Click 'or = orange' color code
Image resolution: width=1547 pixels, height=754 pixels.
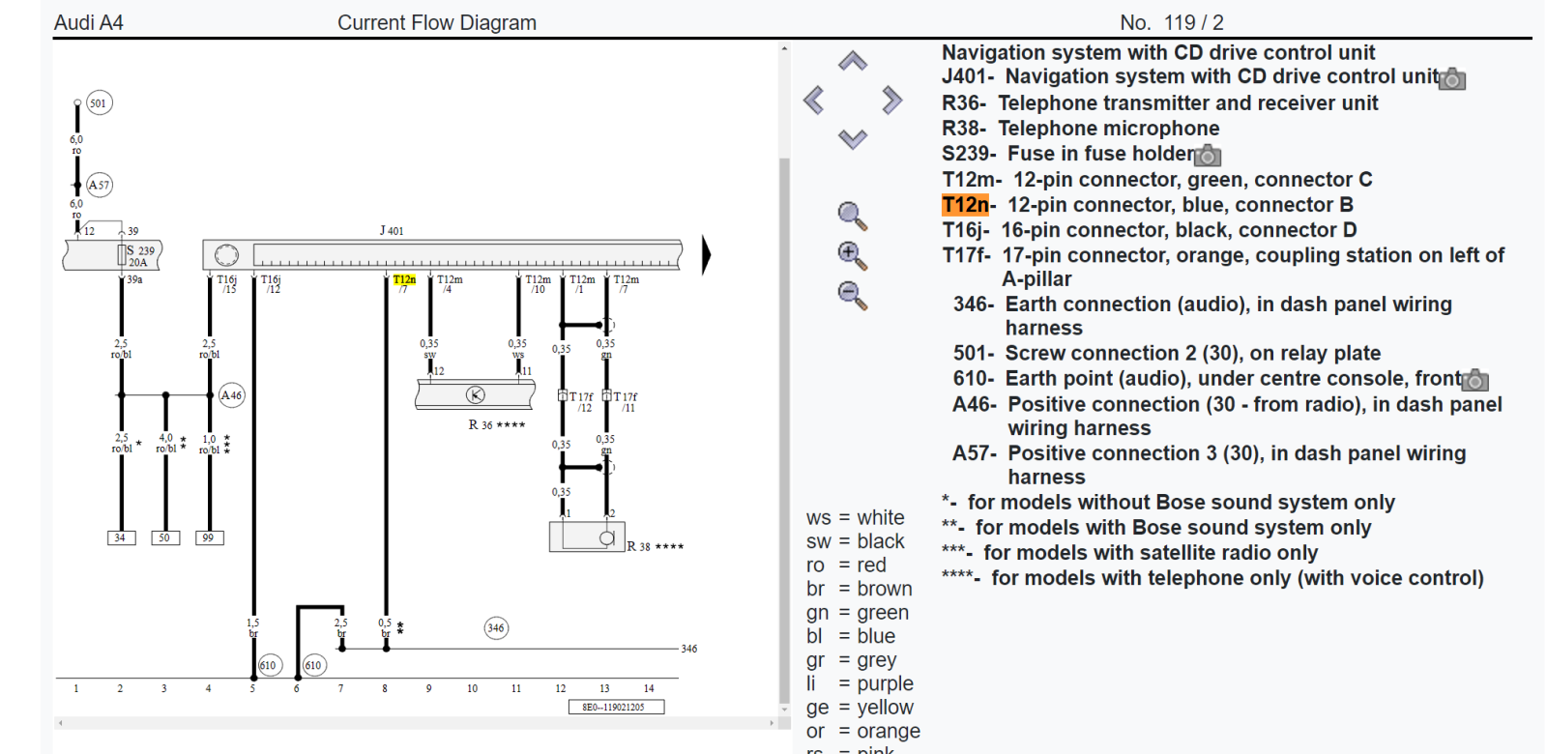pyautogui.click(x=863, y=732)
